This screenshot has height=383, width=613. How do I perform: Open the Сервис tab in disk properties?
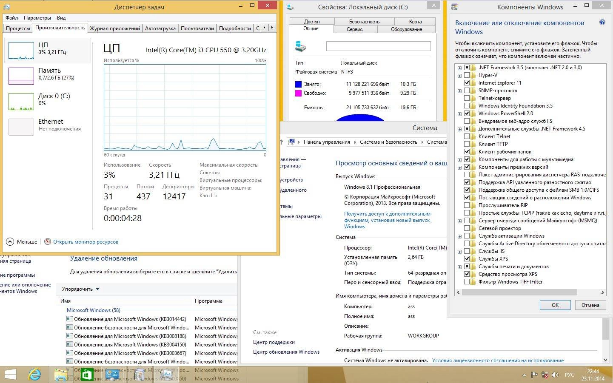tap(354, 29)
